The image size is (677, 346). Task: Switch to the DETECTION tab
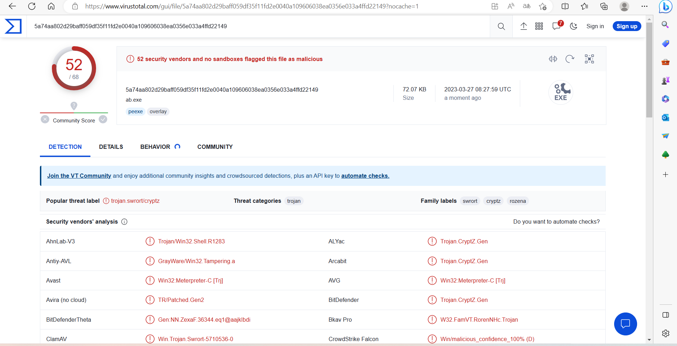(65, 147)
